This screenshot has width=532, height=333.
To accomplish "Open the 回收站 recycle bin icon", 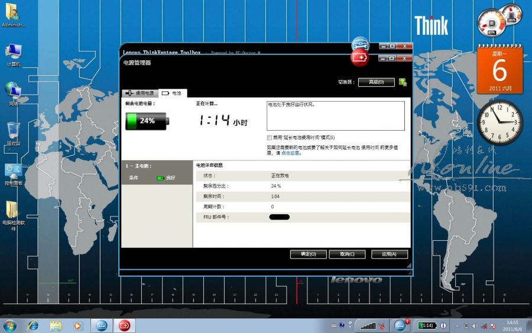I will click(13, 132).
